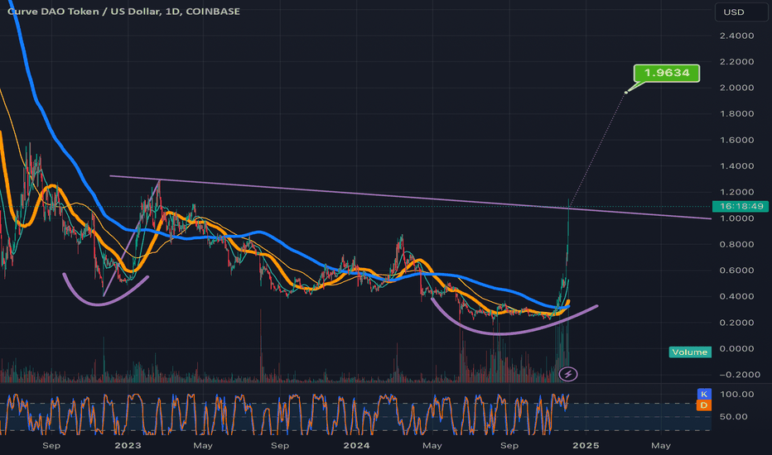Click the 0.0000 price axis label

coord(736,348)
